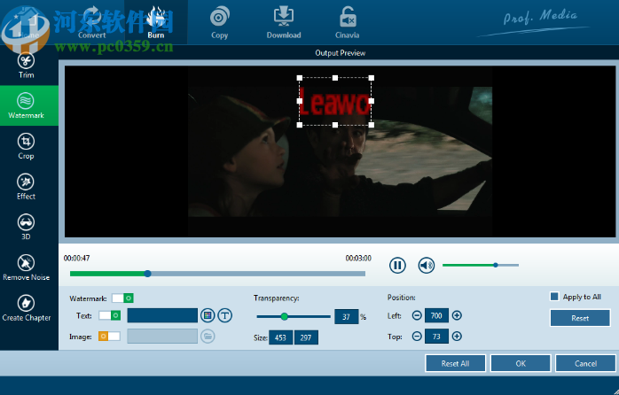Switch to the Download module
The height and width of the screenshot is (395, 619).
click(x=284, y=23)
